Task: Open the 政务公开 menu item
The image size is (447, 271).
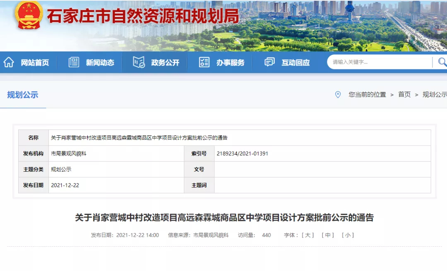Action: tap(165, 63)
